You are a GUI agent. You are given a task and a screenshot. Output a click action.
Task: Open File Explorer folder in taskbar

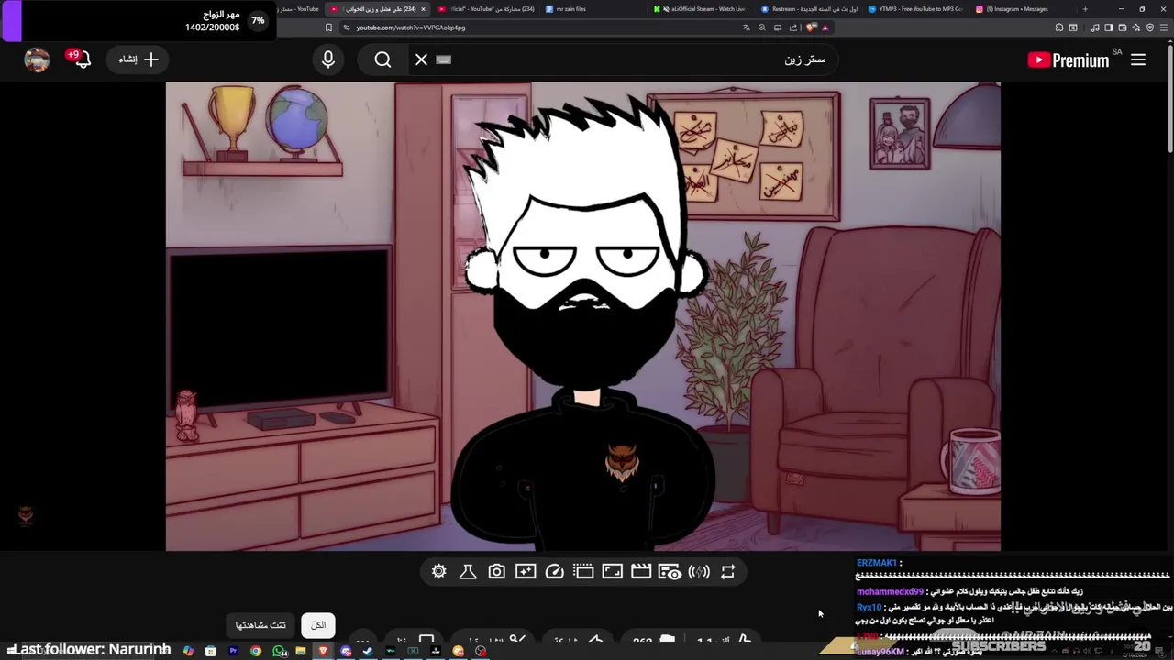coord(301,651)
